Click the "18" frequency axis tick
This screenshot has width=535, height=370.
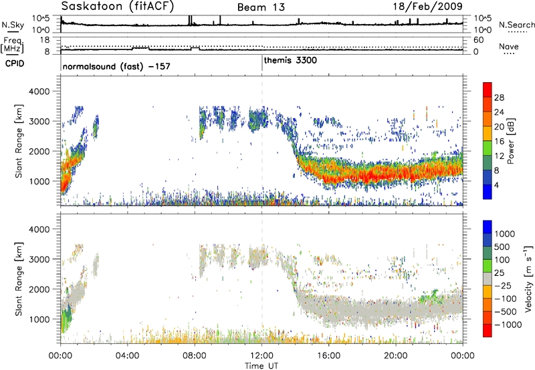(45, 40)
